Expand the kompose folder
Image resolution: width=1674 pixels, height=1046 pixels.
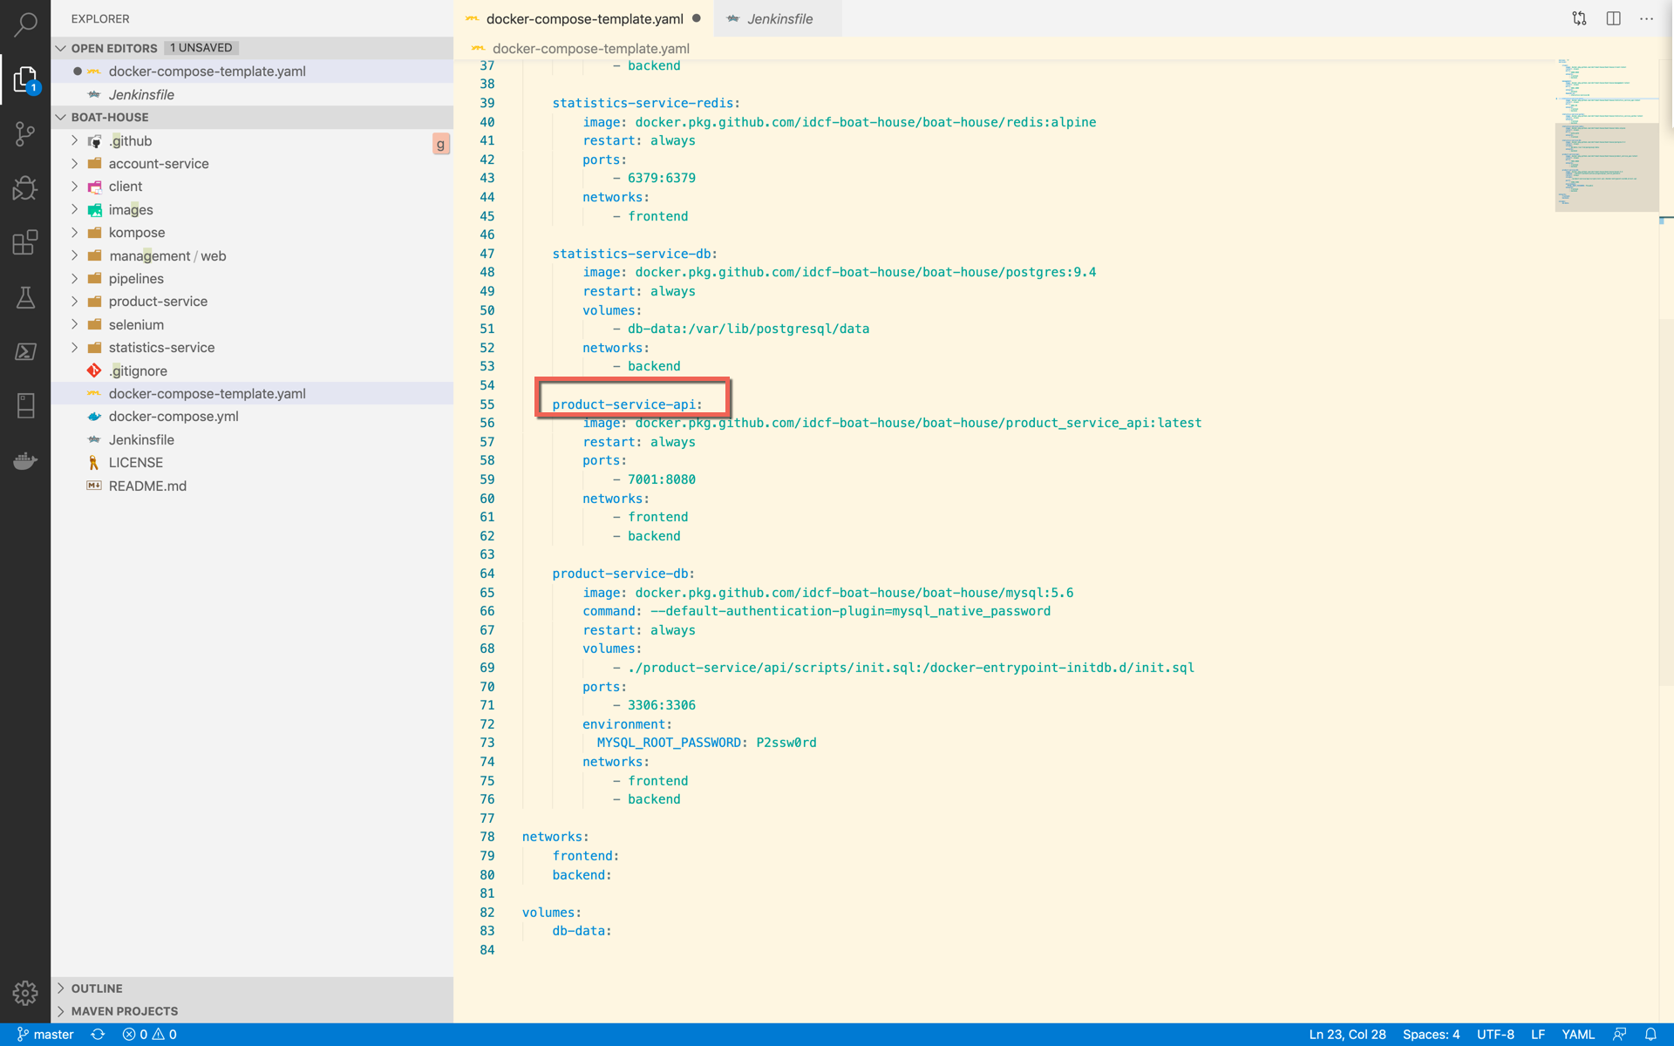(x=75, y=232)
